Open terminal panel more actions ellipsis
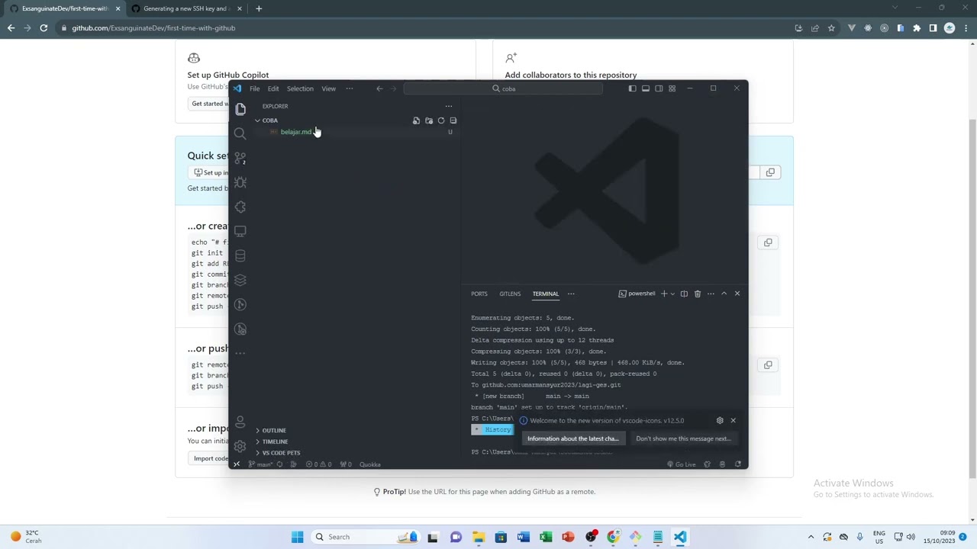Viewport: 977px width, 549px height. click(x=711, y=294)
